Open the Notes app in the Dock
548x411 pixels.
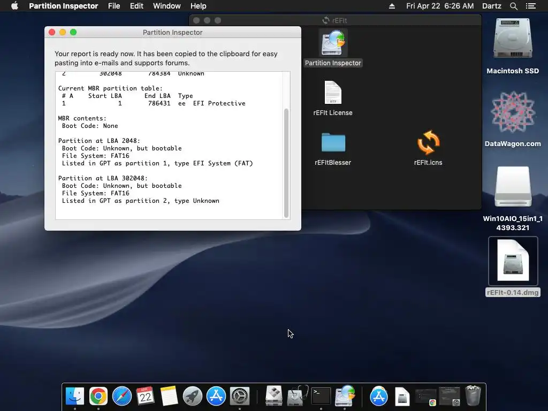click(169, 396)
